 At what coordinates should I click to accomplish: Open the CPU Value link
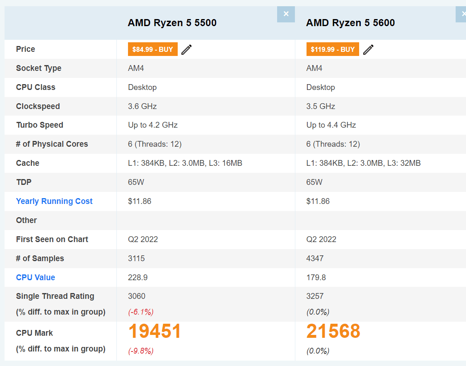tap(36, 278)
